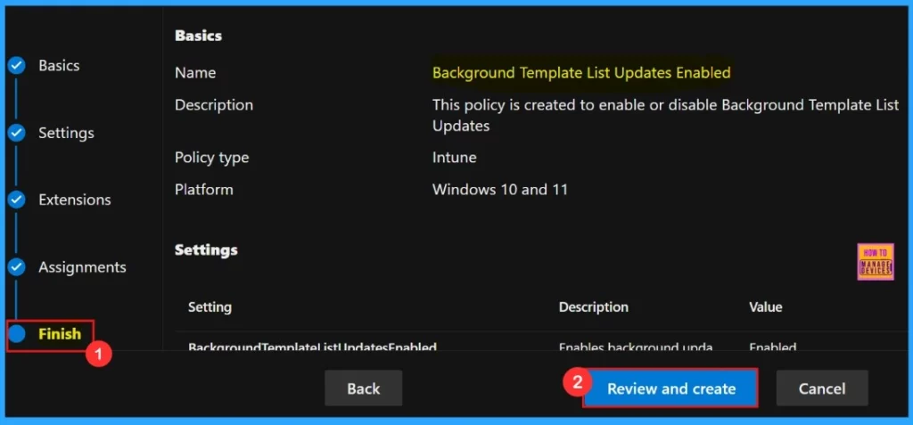
Task: Click the Description column header
Action: point(593,306)
